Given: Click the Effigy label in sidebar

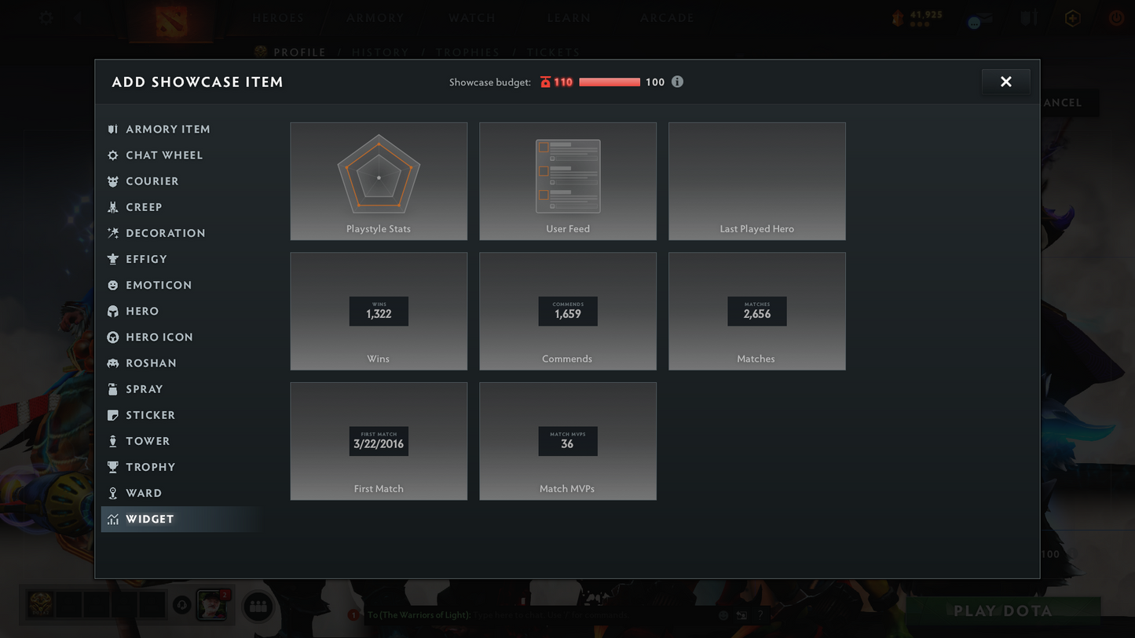Looking at the screenshot, I should coord(146,259).
